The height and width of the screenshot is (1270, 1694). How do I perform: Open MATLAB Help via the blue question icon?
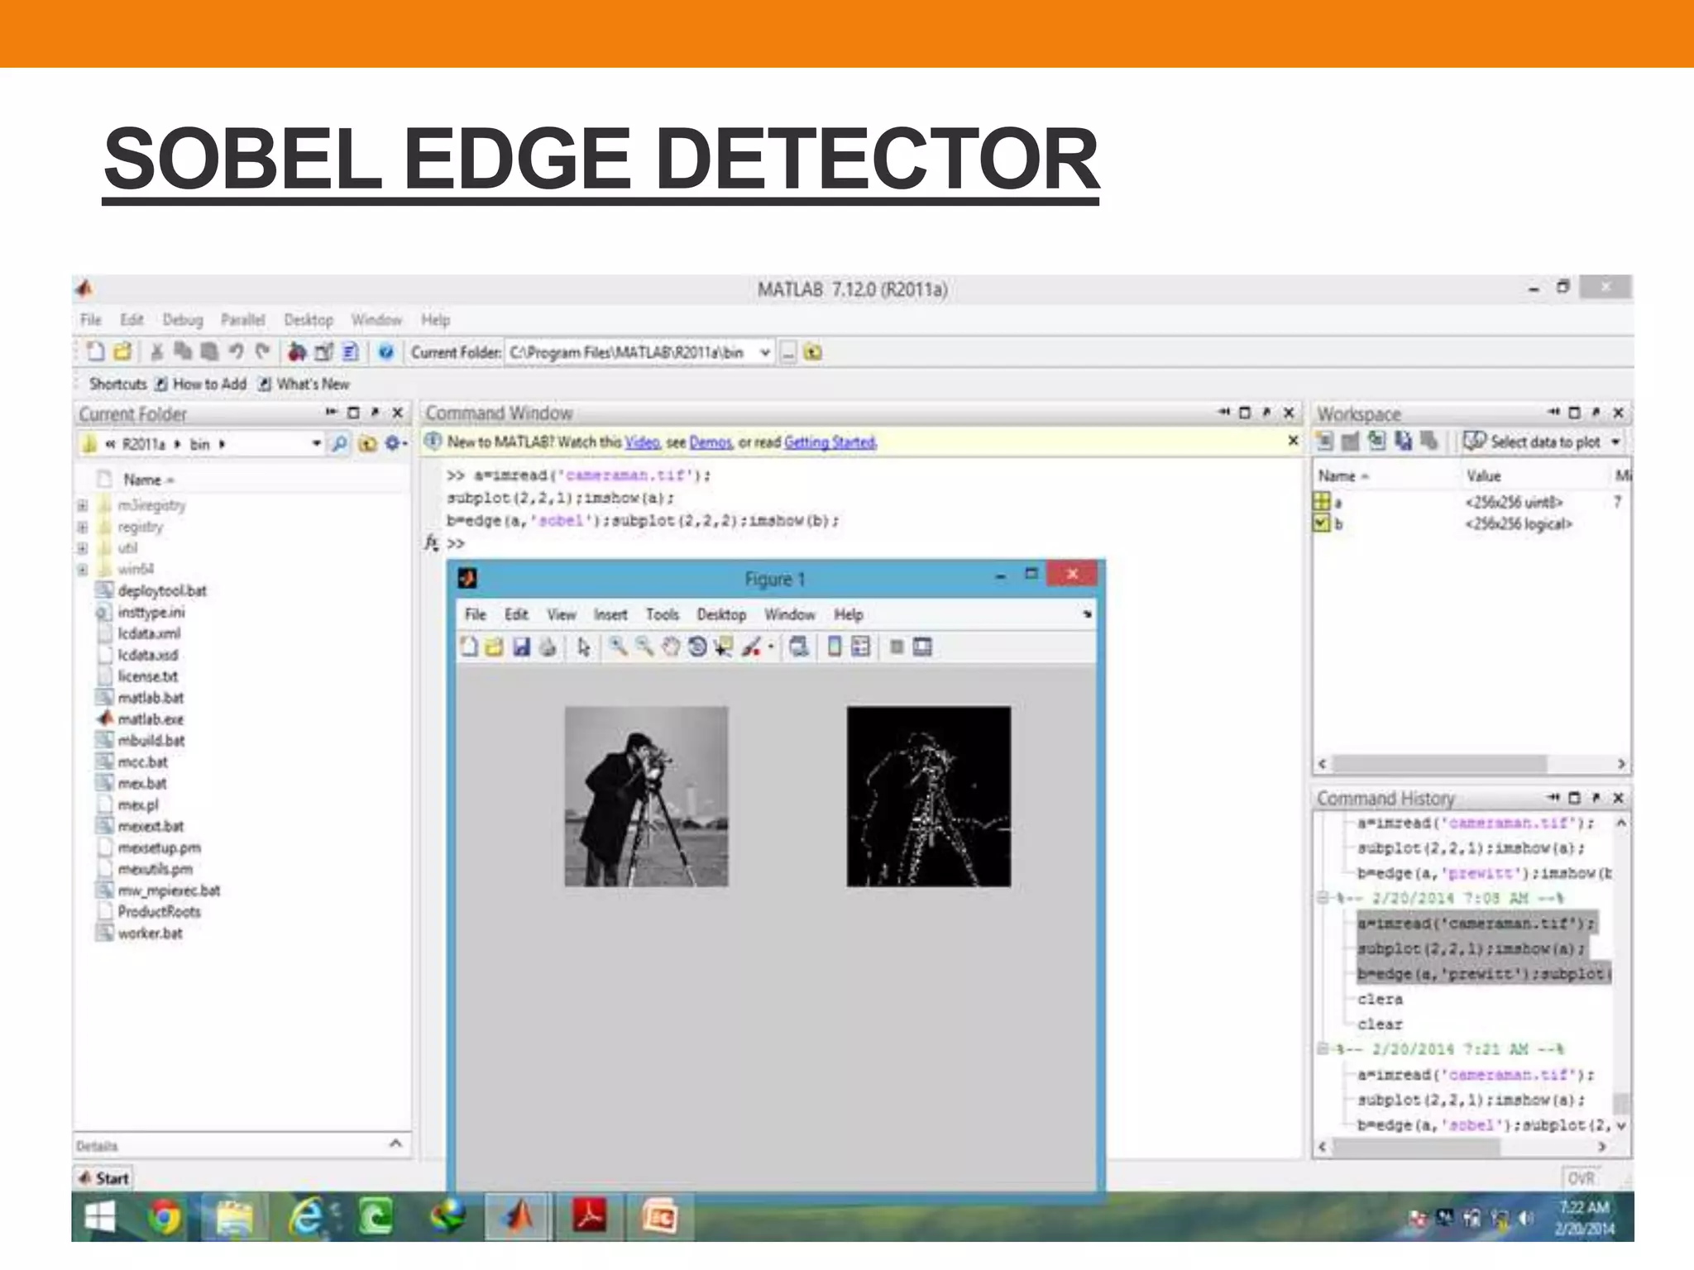pyautogui.click(x=385, y=353)
